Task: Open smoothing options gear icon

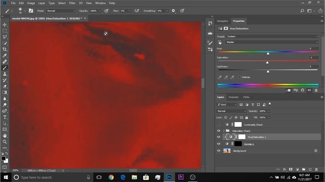Action: [x=173, y=11]
